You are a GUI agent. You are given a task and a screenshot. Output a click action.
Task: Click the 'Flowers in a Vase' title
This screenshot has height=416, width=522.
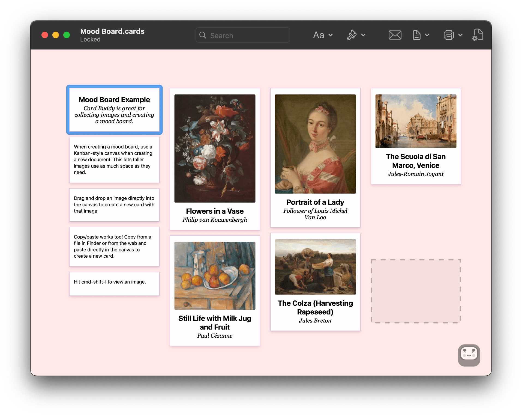point(215,211)
